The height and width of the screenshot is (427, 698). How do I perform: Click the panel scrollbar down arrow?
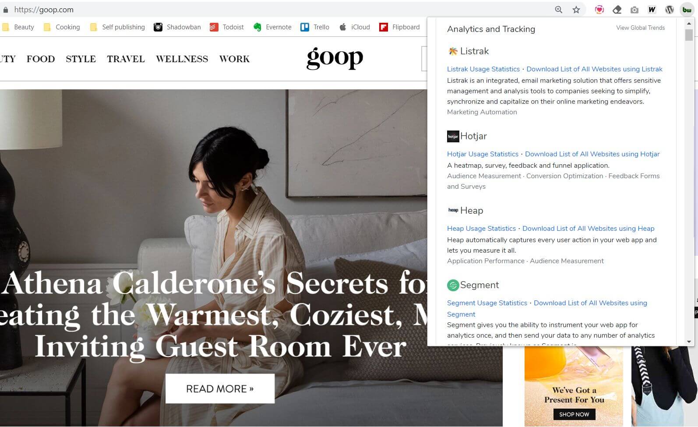(x=689, y=342)
